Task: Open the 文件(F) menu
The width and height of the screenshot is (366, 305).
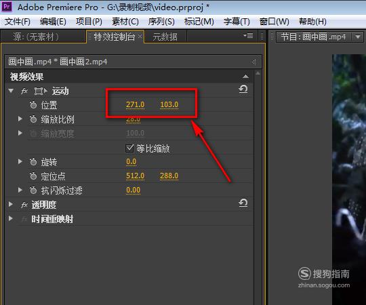Action: click(18, 22)
